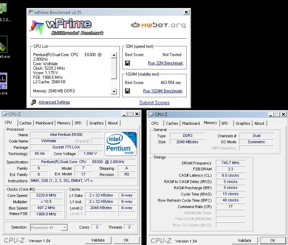Click the wPrime logo graphic

click(66, 26)
